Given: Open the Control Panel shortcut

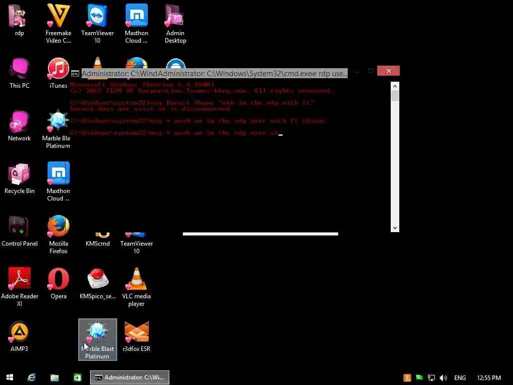Looking at the screenshot, I should pyautogui.click(x=20, y=231).
